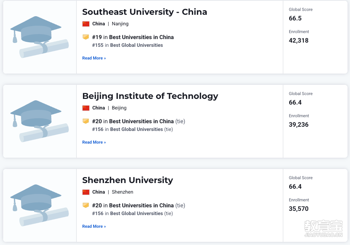
Task: Click China flag icon beside Beijing location
Action: tap(86, 108)
